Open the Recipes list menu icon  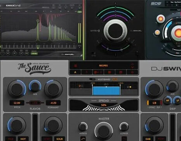point(75,66)
